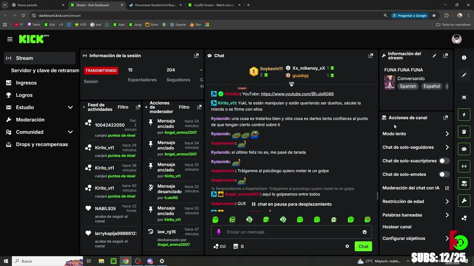474x266 pixels.
Task: Click the broadcast signal icon in right rail
Action: [464, 166]
